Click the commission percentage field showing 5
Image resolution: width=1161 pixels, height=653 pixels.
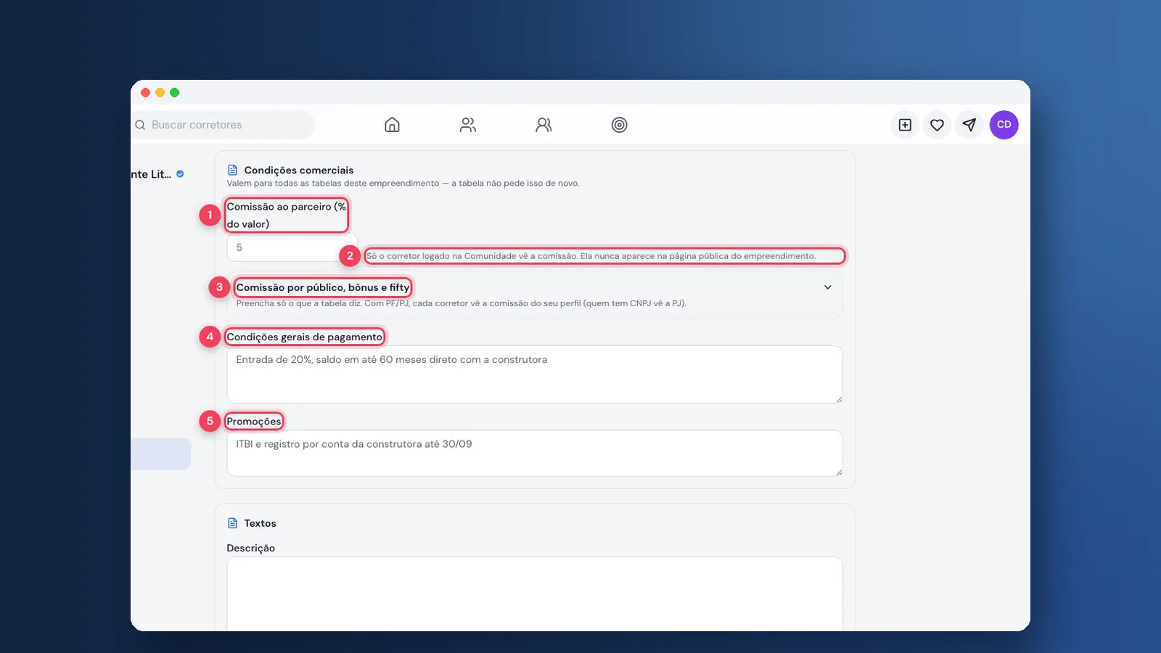(x=292, y=247)
